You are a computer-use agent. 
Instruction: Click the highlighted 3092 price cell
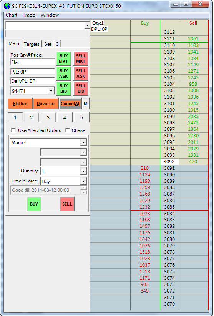[169, 162]
